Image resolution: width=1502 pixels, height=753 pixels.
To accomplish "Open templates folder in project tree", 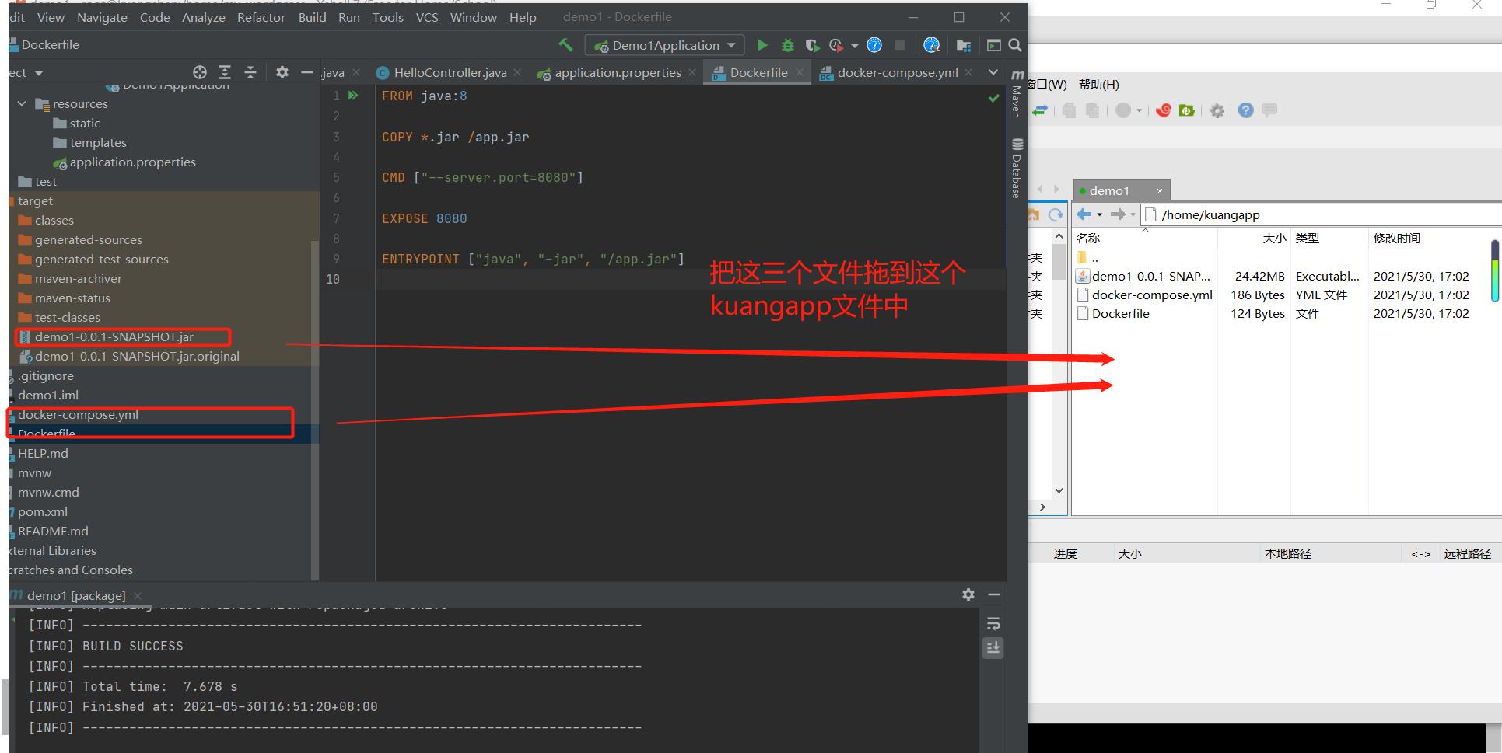I will click(98, 142).
